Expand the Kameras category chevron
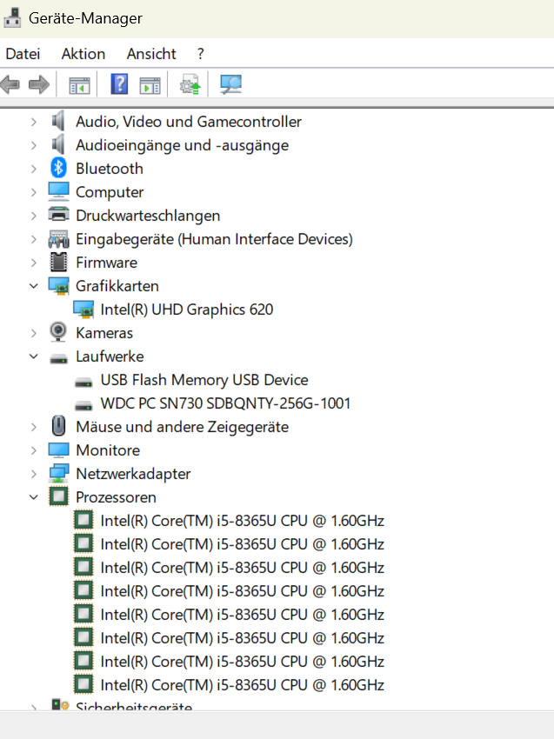Viewport: 554px width, 739px height. click(33, 333)
